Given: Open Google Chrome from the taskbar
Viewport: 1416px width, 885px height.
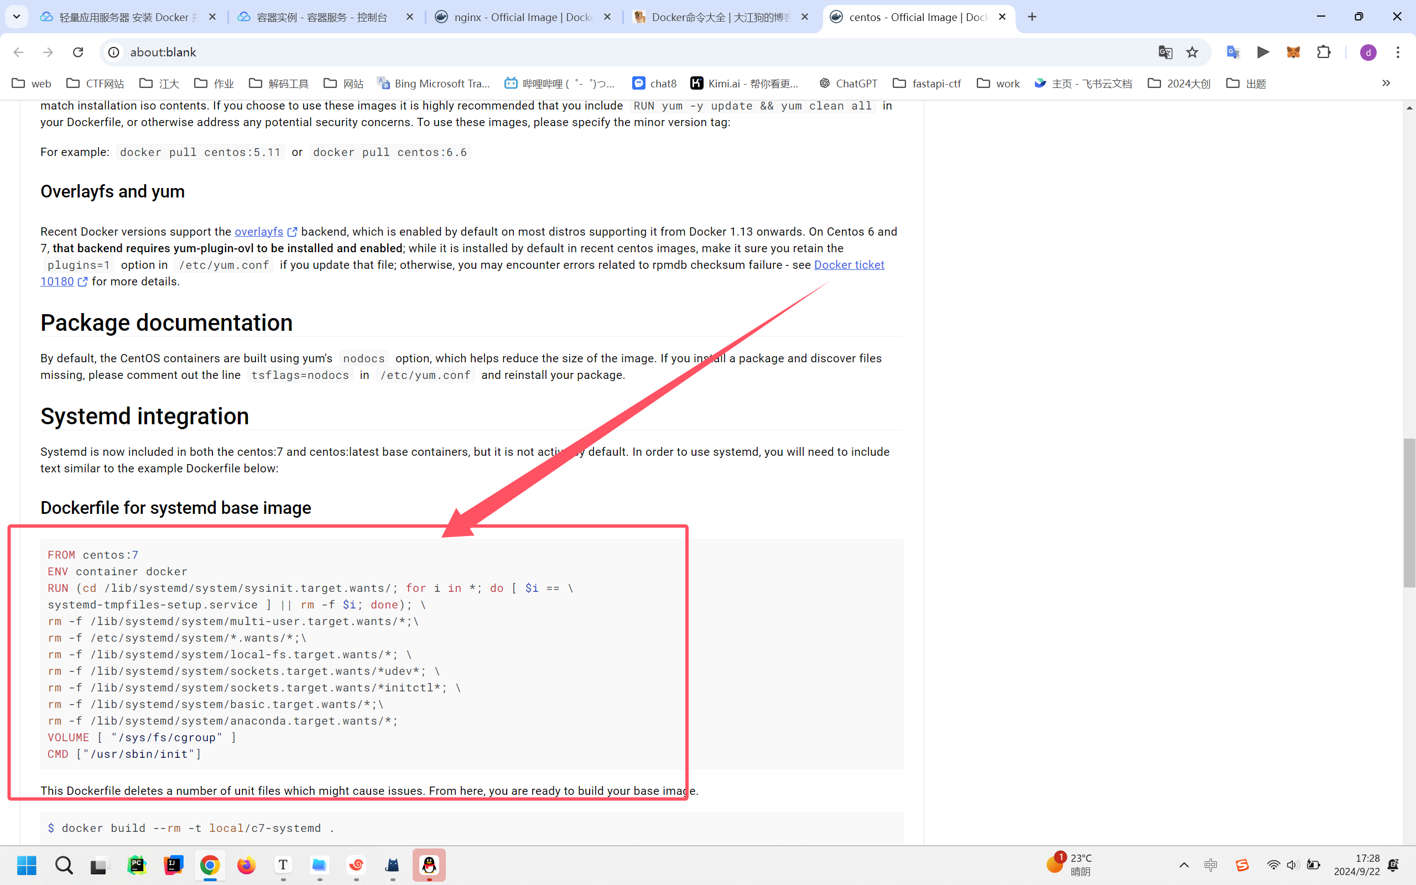Looking at the screenshot, I should coord(210,865).
